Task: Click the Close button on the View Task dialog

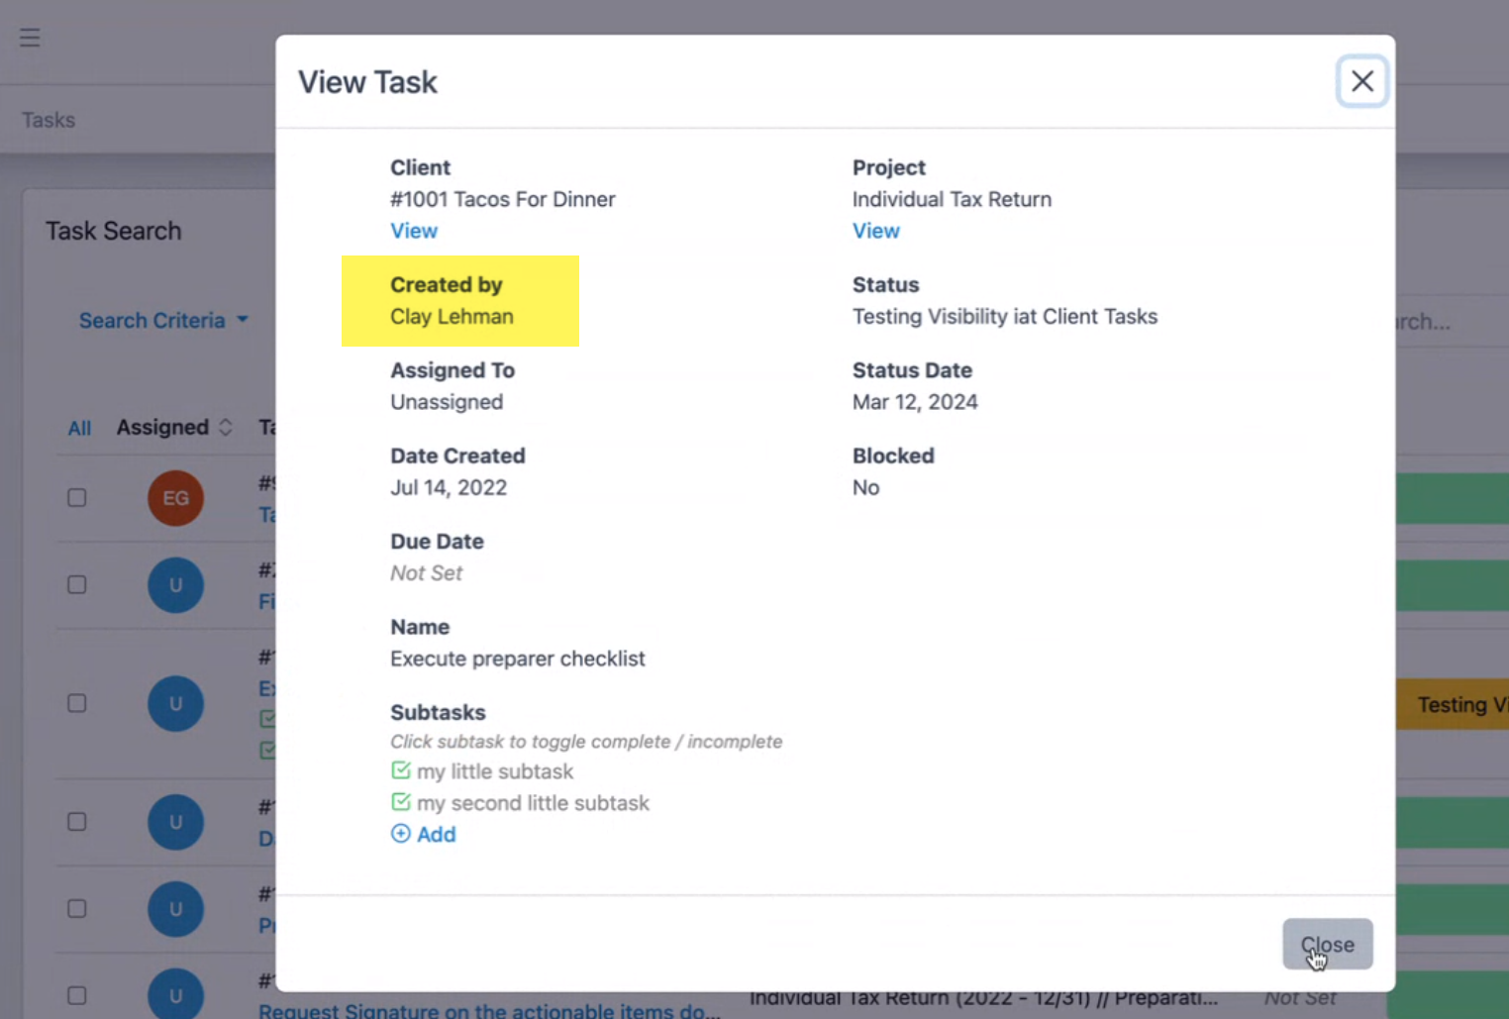Action: coord(1327,944)
